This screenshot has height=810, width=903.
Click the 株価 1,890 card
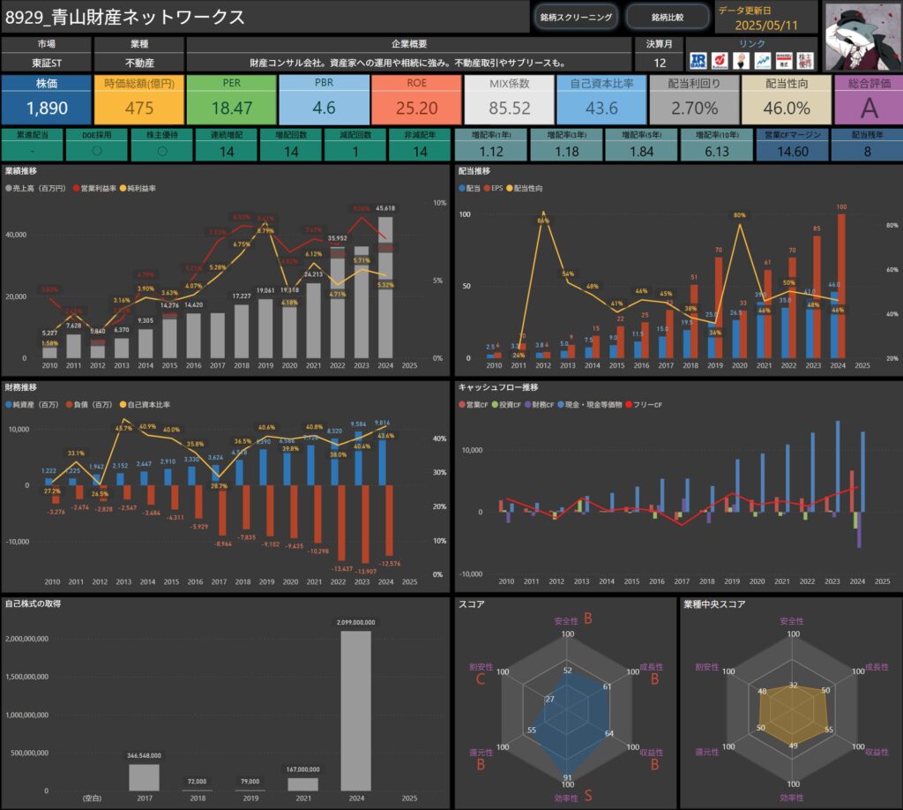coord(47,100)
